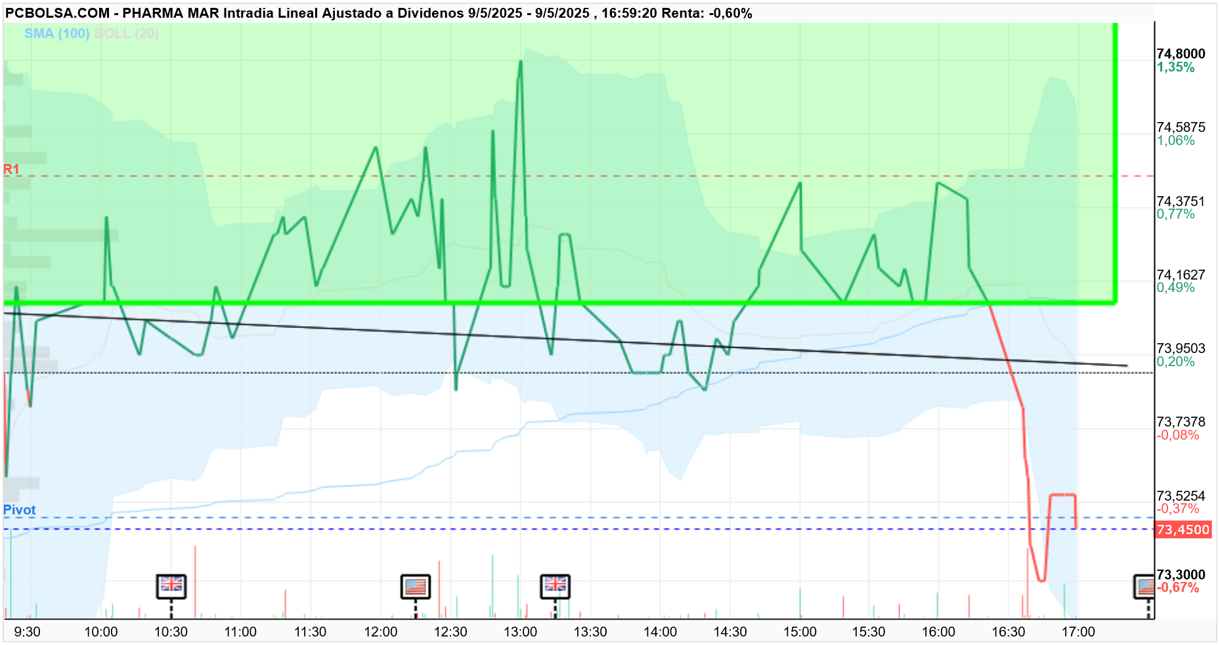The width and height of the screenshot is (1220, 645).
Task: Click the R1 resistance level label
Action: tap(11, 169)
